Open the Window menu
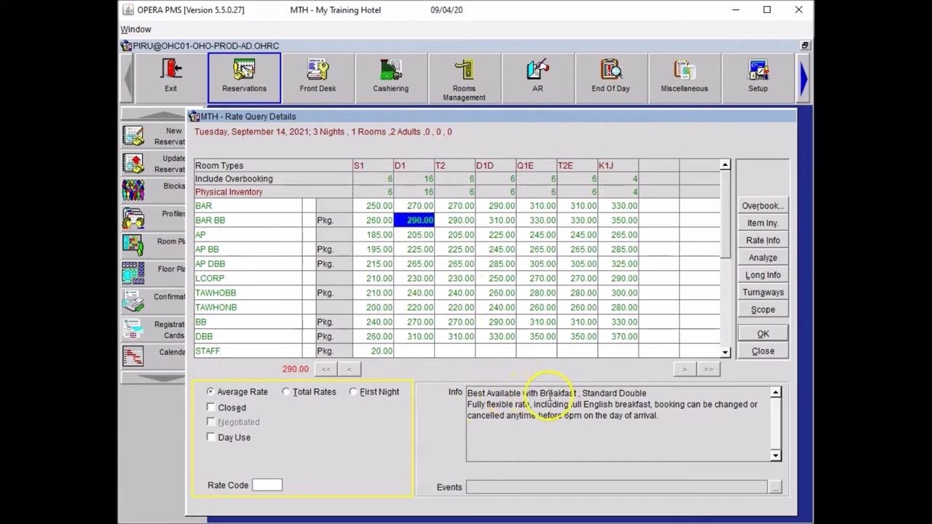The image size is (932, 524). pos(136,29)
